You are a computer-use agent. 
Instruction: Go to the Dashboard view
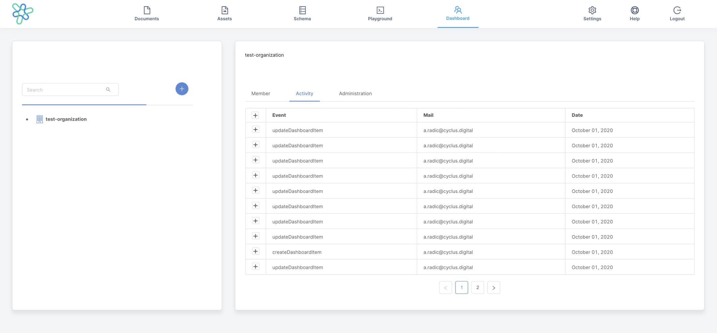pos(458,14)
